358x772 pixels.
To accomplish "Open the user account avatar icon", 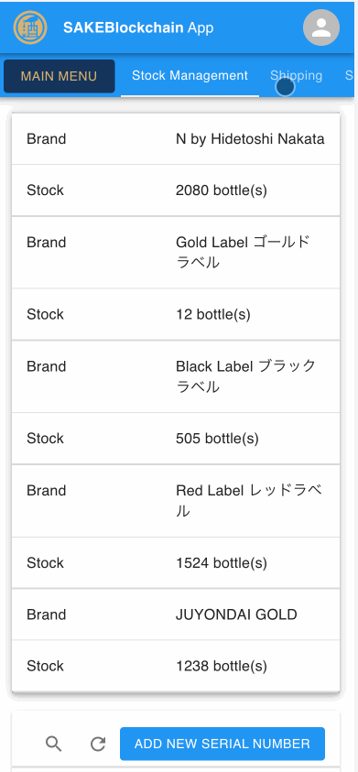I will 321,27.
